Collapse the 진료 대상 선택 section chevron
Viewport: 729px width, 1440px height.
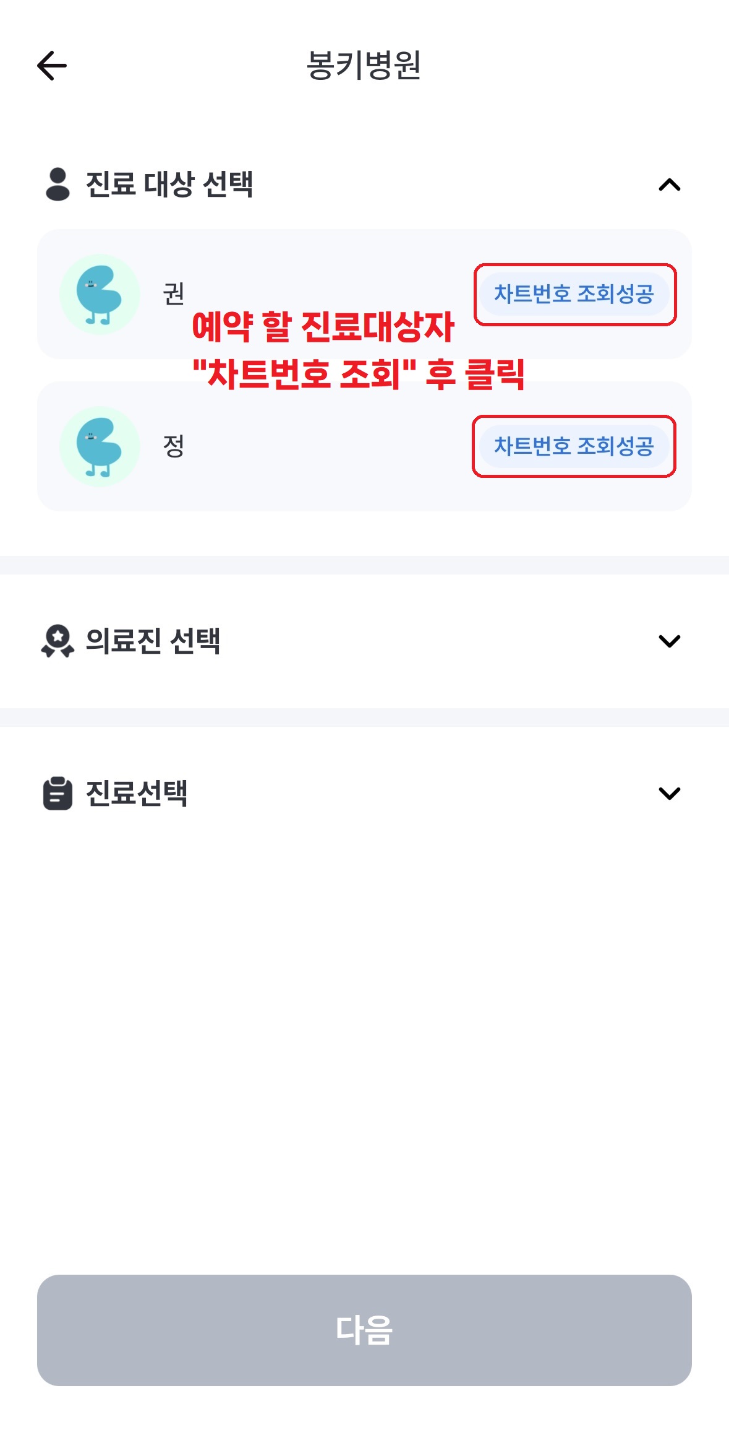click(669, 184)
